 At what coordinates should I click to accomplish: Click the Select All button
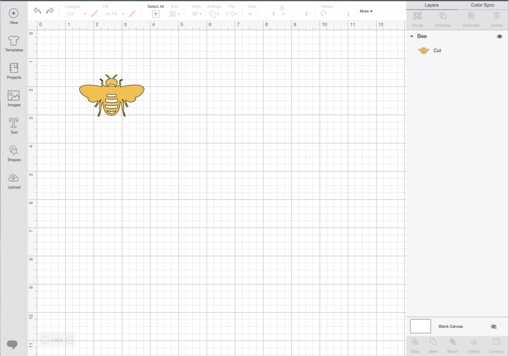tap(156, 11)
